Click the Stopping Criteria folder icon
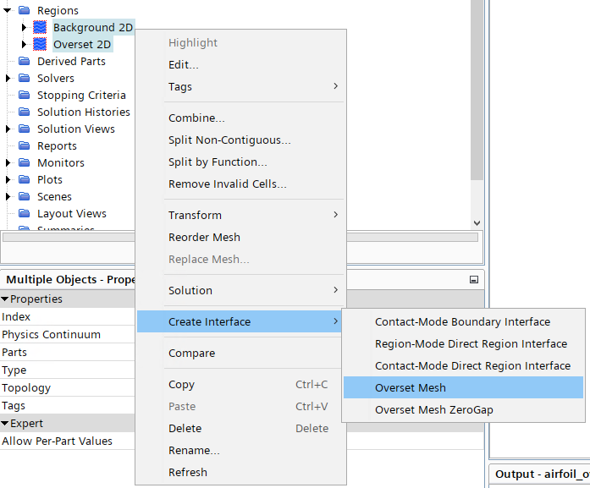 point(24,95)
